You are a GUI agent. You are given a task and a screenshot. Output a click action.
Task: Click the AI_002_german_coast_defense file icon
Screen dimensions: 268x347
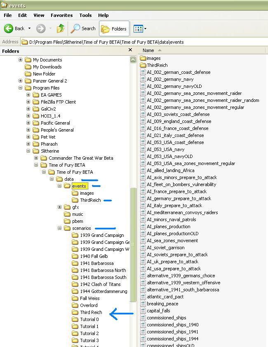tap(143, 72)
